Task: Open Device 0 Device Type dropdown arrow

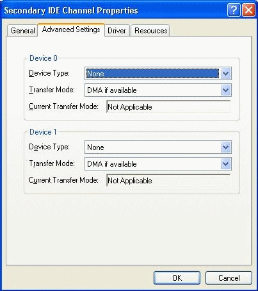Action: coord(225,74)
